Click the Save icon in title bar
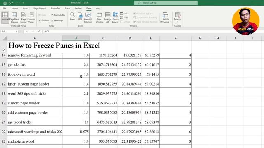Screen dimensions: 264x148 (5, 3)
